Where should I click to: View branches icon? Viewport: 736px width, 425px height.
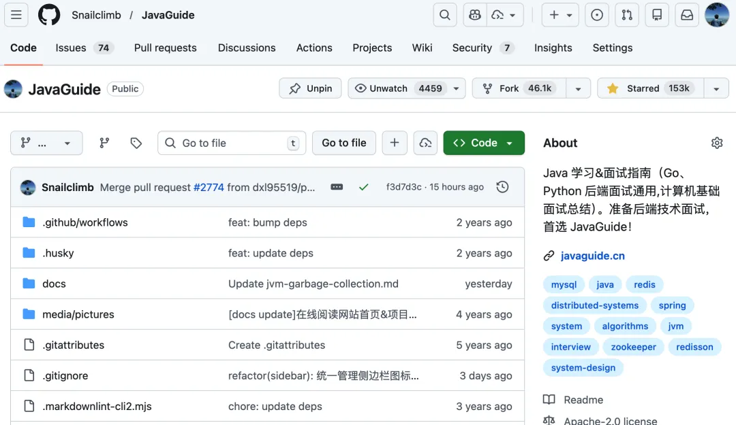click(x=104, y=143)
